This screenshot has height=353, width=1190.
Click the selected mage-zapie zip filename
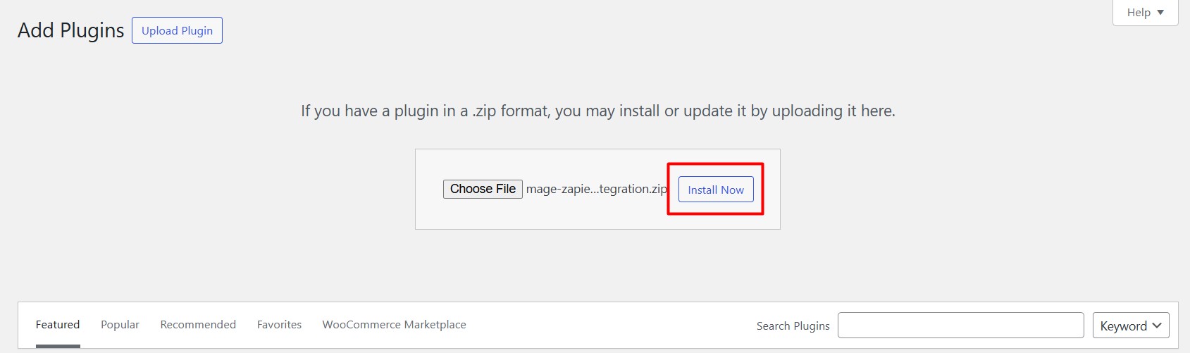click(x=596, y=190)
